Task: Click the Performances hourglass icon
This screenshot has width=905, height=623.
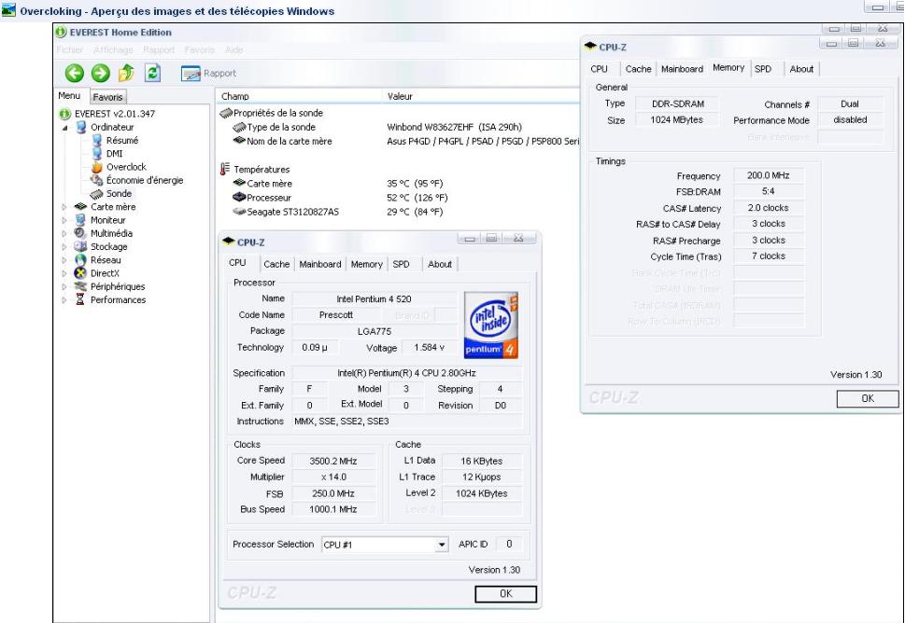Action: 80,299
